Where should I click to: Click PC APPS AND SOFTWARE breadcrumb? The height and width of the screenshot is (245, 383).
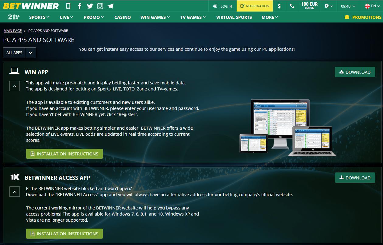(48, 31)
